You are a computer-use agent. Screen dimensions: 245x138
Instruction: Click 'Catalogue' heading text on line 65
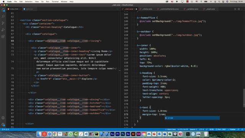70,27
